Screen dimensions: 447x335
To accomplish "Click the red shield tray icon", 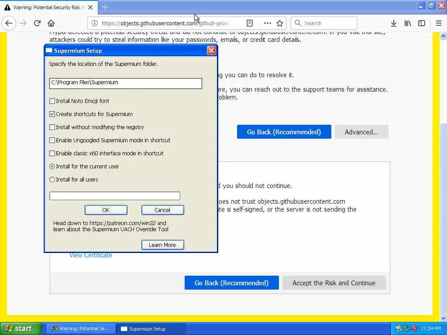I will (x=414, y=329).
